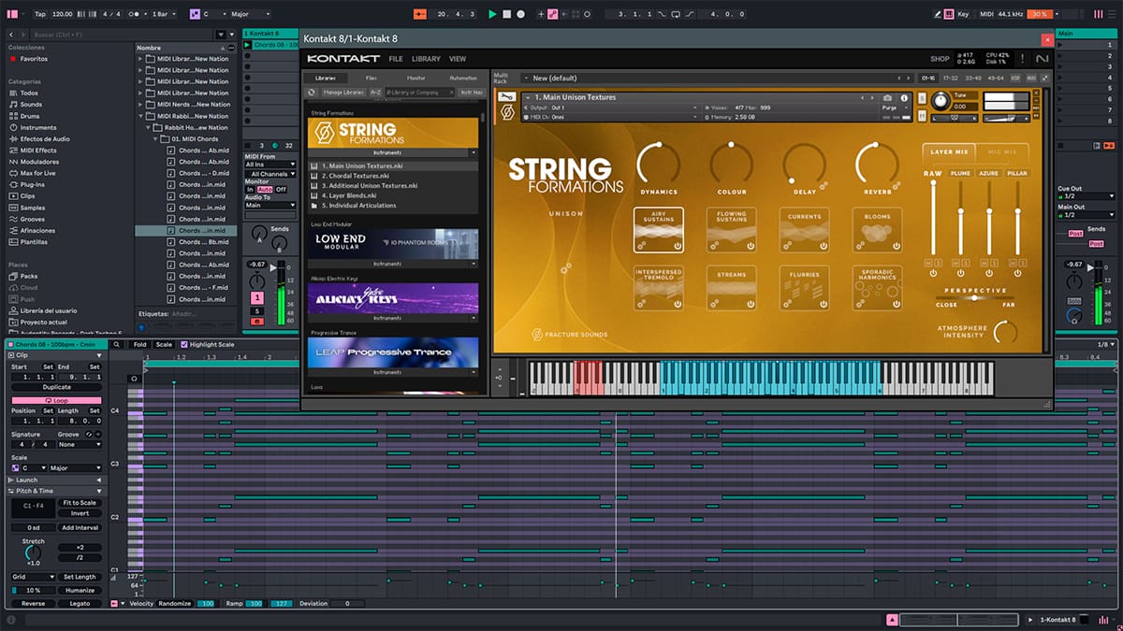Start playback with the green Play button
This screenshot has height=631, width=1123.
[x=492, y=14]
